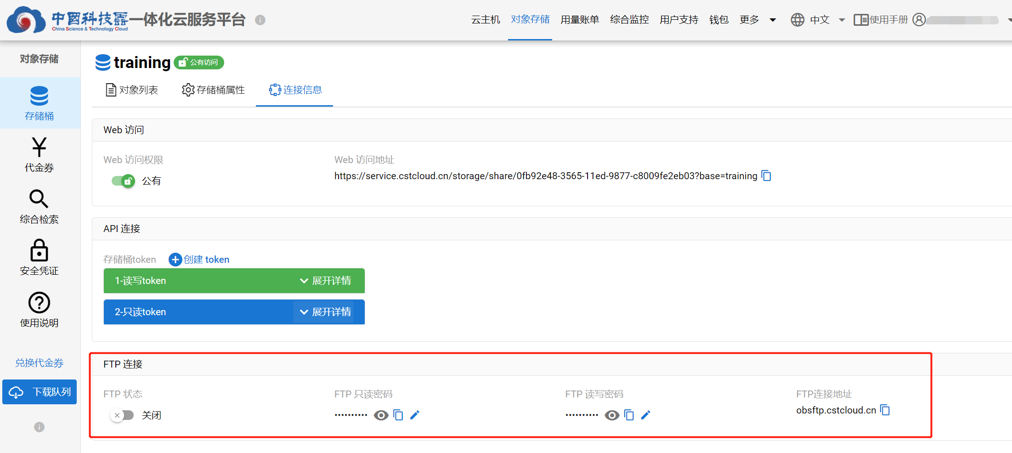Image resolution: width=1012 pixels, height=453 pixels.
Task: Click the 兑换代金券 link
Action: pos(40,363)
